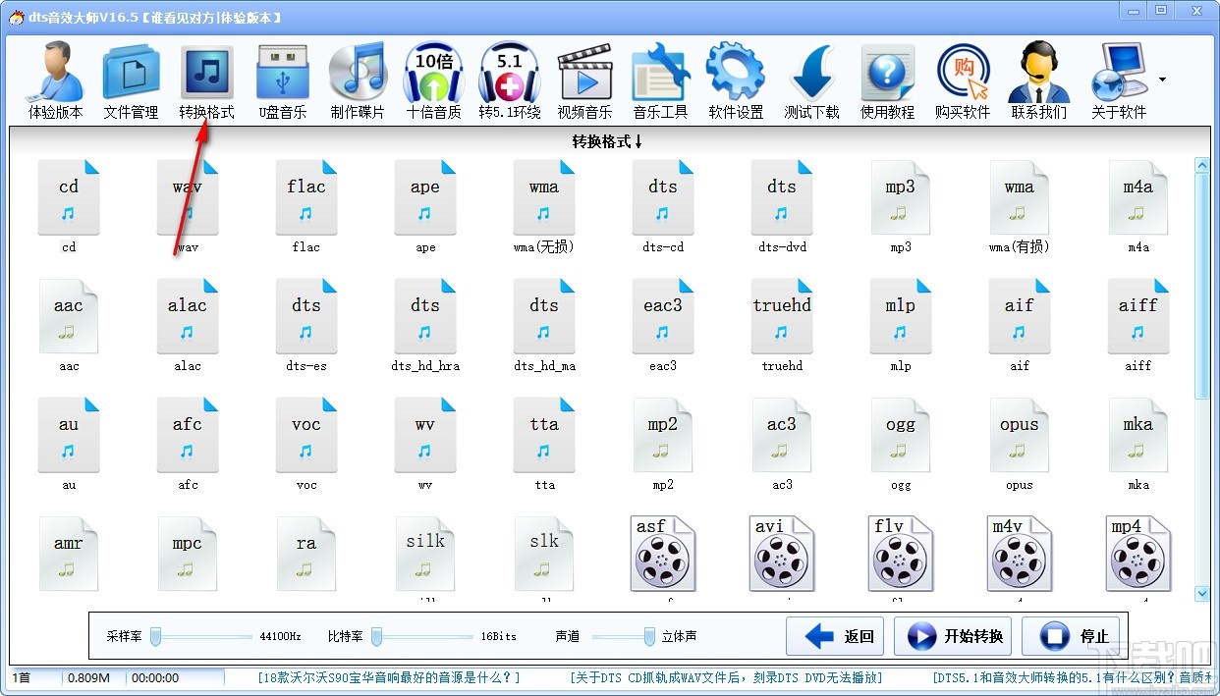Launch the 十倍音质 10x quality enhancer
The height and width of the screenshot is (696, 1220).
click(433, 79)
